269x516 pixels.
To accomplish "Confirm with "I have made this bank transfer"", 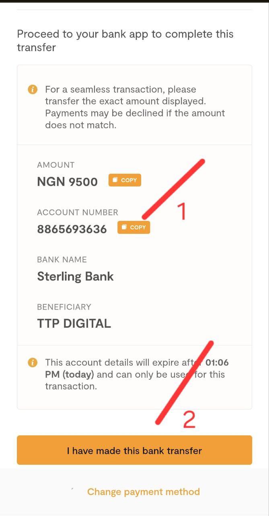I will pos(134,450).
